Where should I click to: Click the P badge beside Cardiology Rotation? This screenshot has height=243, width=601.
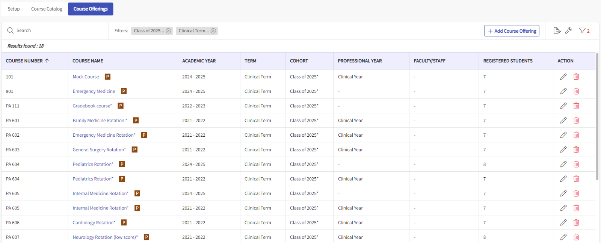pyautogui.click(x=124, y=223)
